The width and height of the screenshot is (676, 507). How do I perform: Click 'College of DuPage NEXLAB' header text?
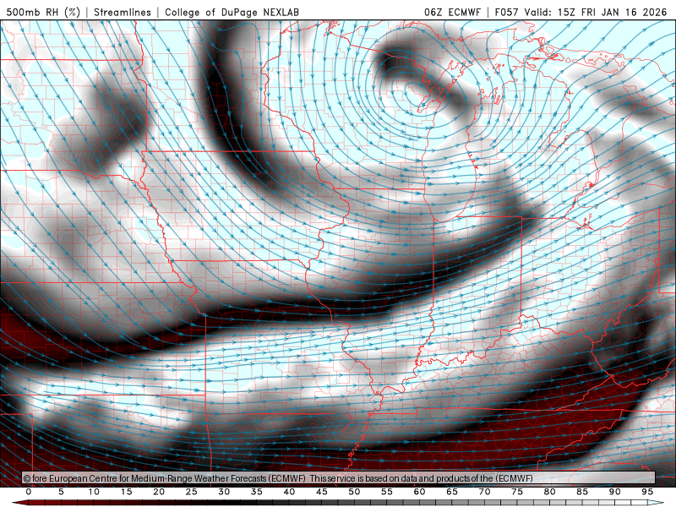[x=232, y=12]
